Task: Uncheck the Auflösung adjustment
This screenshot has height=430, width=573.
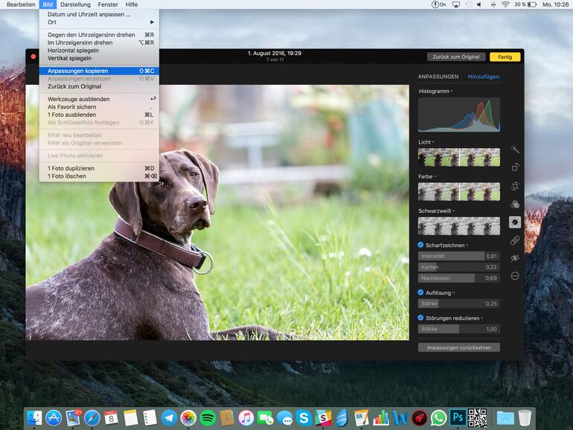Action: pos(420,292)
